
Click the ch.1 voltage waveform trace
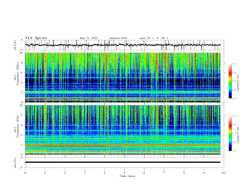(x=122, y=45)
